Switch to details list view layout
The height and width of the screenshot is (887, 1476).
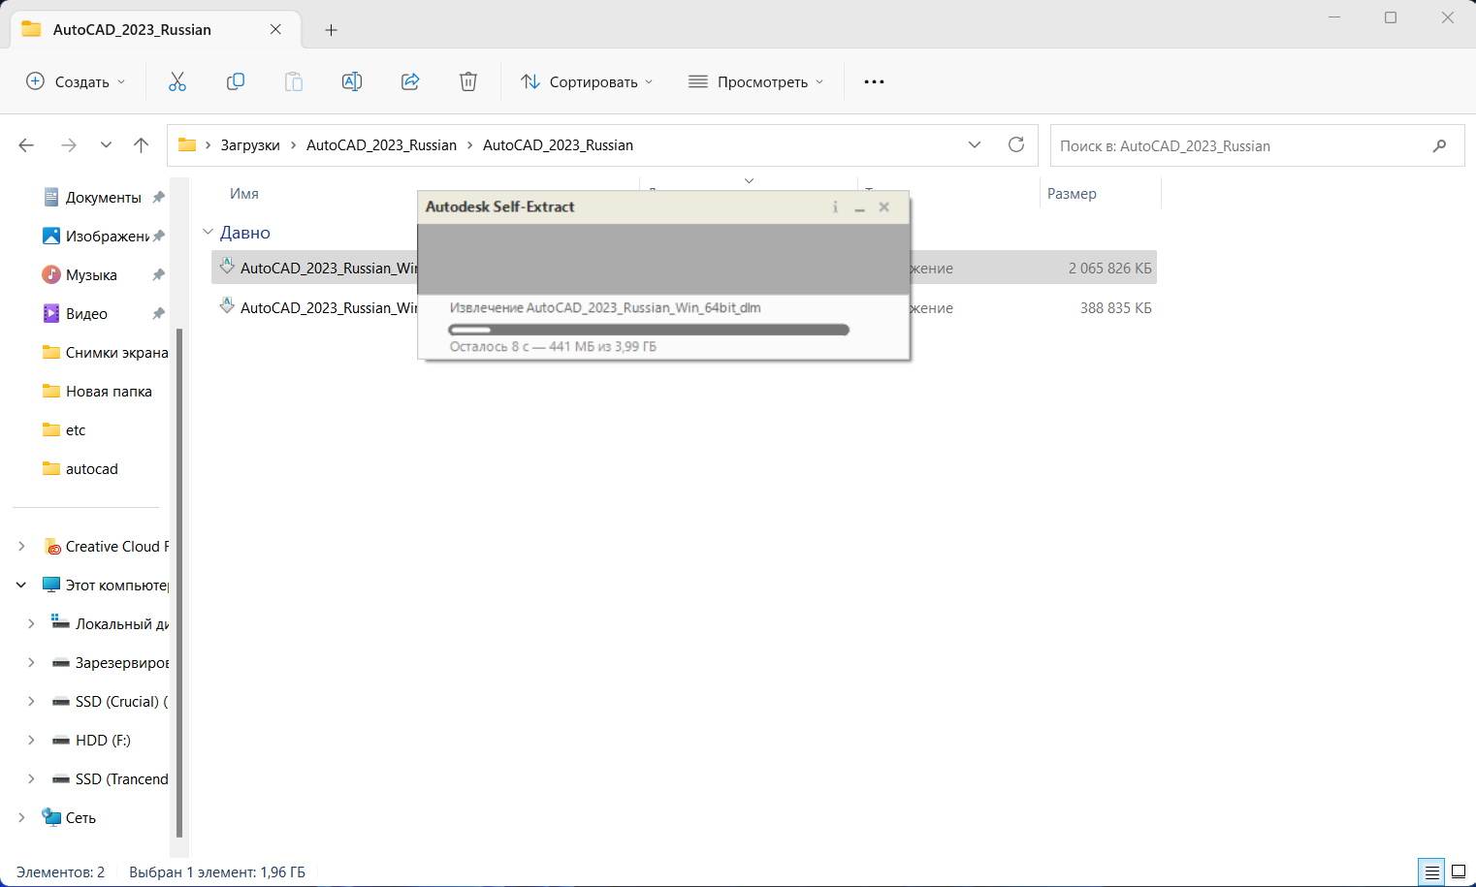coord(1431,872)
